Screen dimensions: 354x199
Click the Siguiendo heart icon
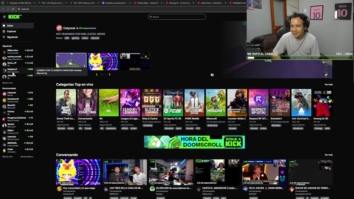coord(4,37)
